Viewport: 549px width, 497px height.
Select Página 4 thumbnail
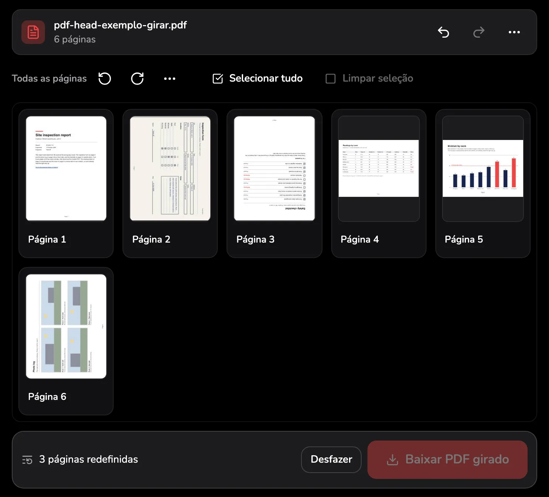[379, 168]
